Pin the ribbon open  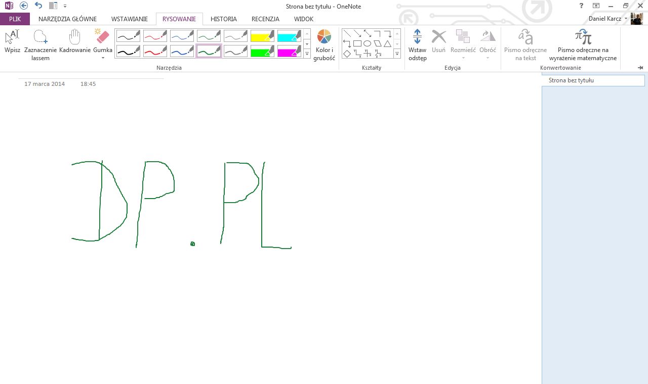[x=640, y=68]
